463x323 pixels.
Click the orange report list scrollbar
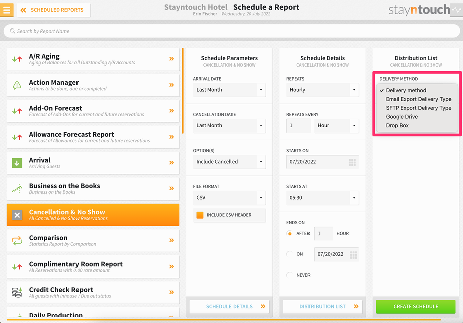(x=183, y=91)
